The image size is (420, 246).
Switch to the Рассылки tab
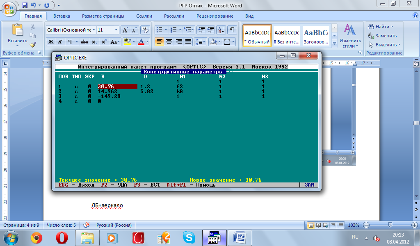click(174, 16)
